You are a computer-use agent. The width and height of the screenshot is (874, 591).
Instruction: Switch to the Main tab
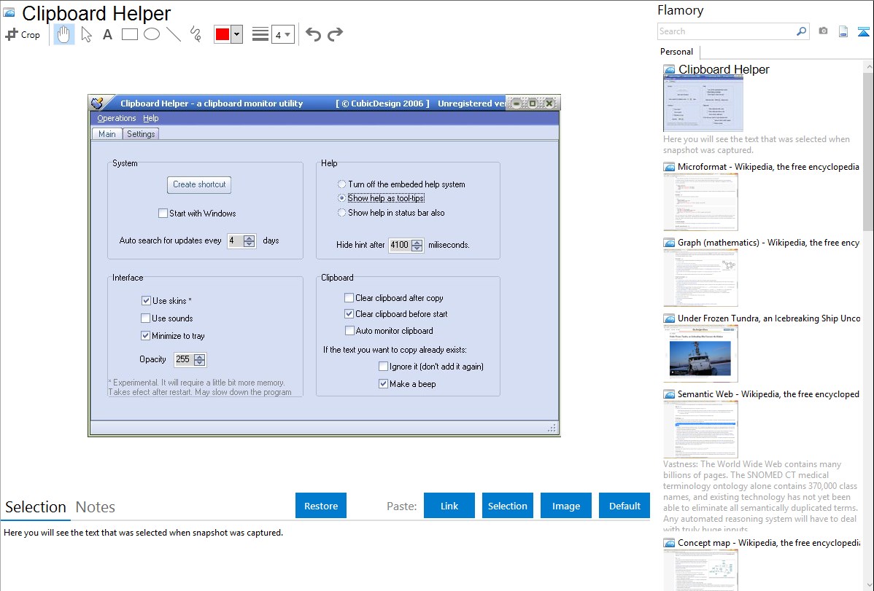(107, 133)
